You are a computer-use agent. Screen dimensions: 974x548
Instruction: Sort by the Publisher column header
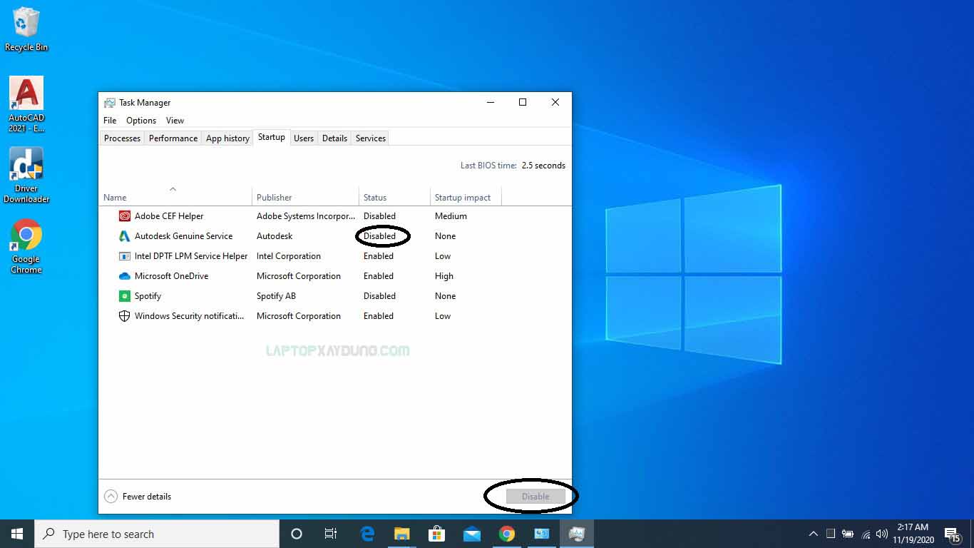tap(306, 197)
